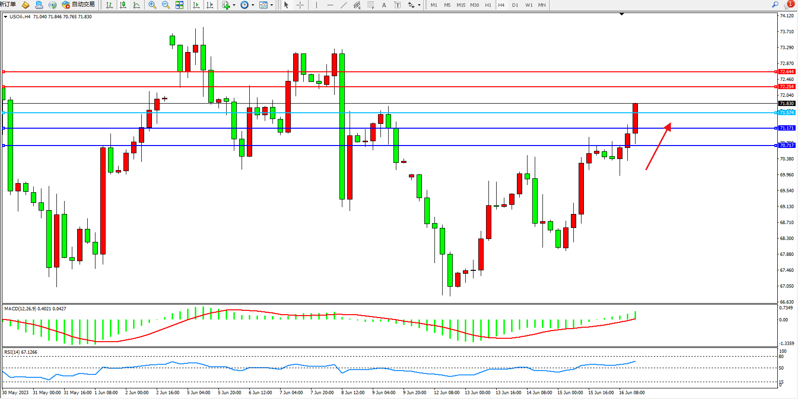Toggle the chart auto scroll button

[196, 5]
